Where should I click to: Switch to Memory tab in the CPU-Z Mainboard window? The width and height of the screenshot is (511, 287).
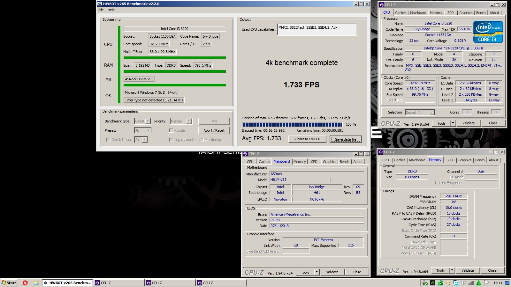pyautogui.click(x=300, y=162)
